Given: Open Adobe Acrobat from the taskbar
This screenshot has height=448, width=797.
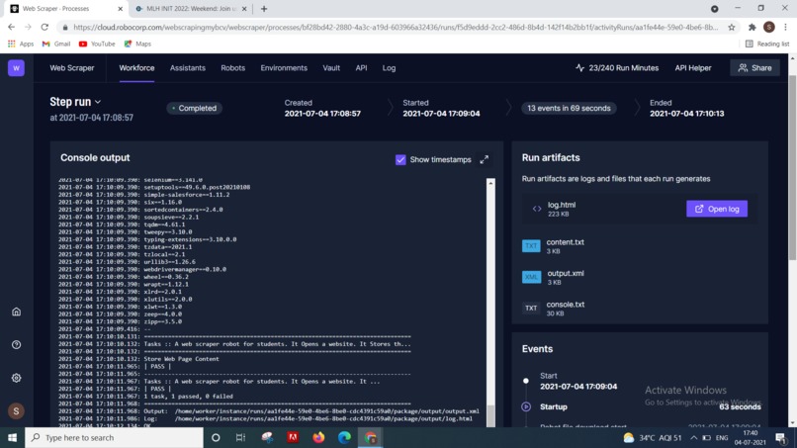Looking at the screenshot, I should point(293,437).
